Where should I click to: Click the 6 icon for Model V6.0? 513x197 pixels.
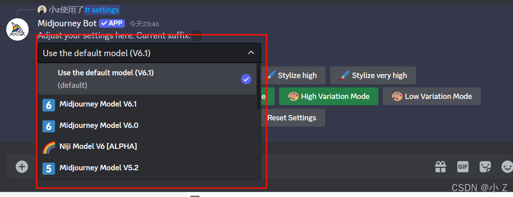pyautogui.click(x=49, y=126)
